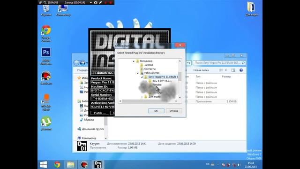
Task: Open File Explorer from the taskbar
Action: [x=71, y=164]
